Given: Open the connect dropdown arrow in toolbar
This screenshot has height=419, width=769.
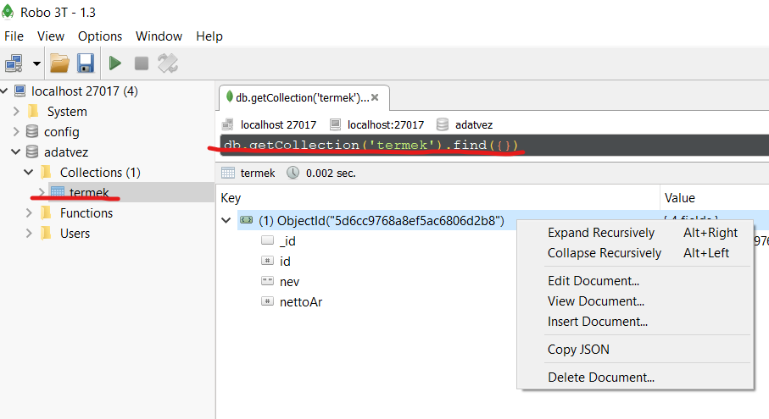Looking at the screenshot, I should [x=36, y=63].
